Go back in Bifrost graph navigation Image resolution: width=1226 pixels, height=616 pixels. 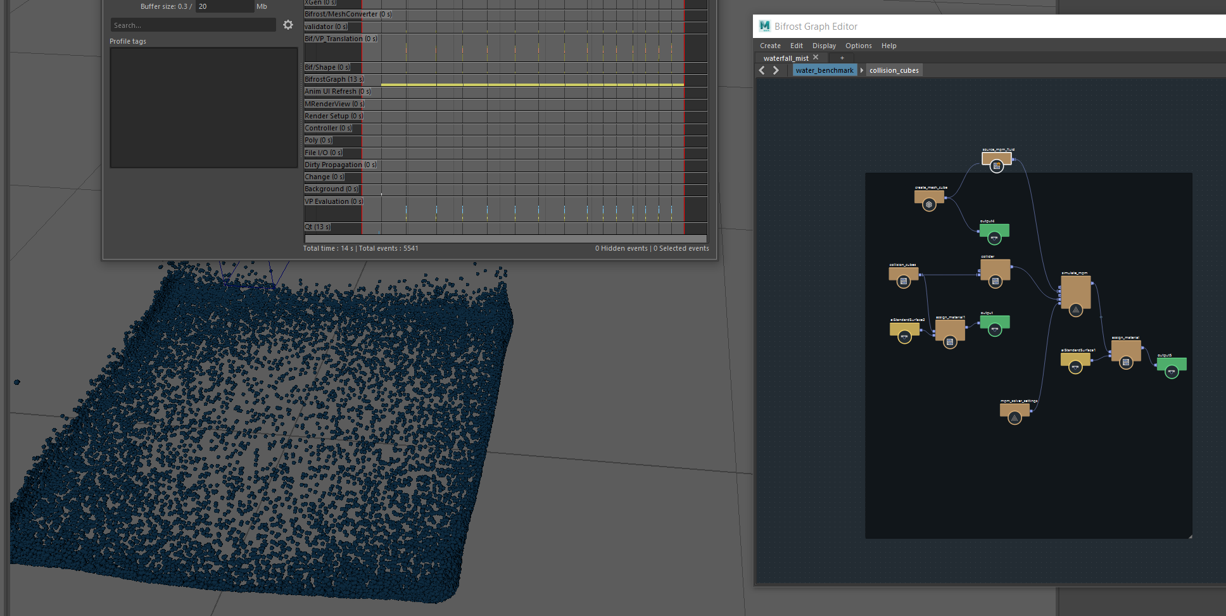point(762,70)
